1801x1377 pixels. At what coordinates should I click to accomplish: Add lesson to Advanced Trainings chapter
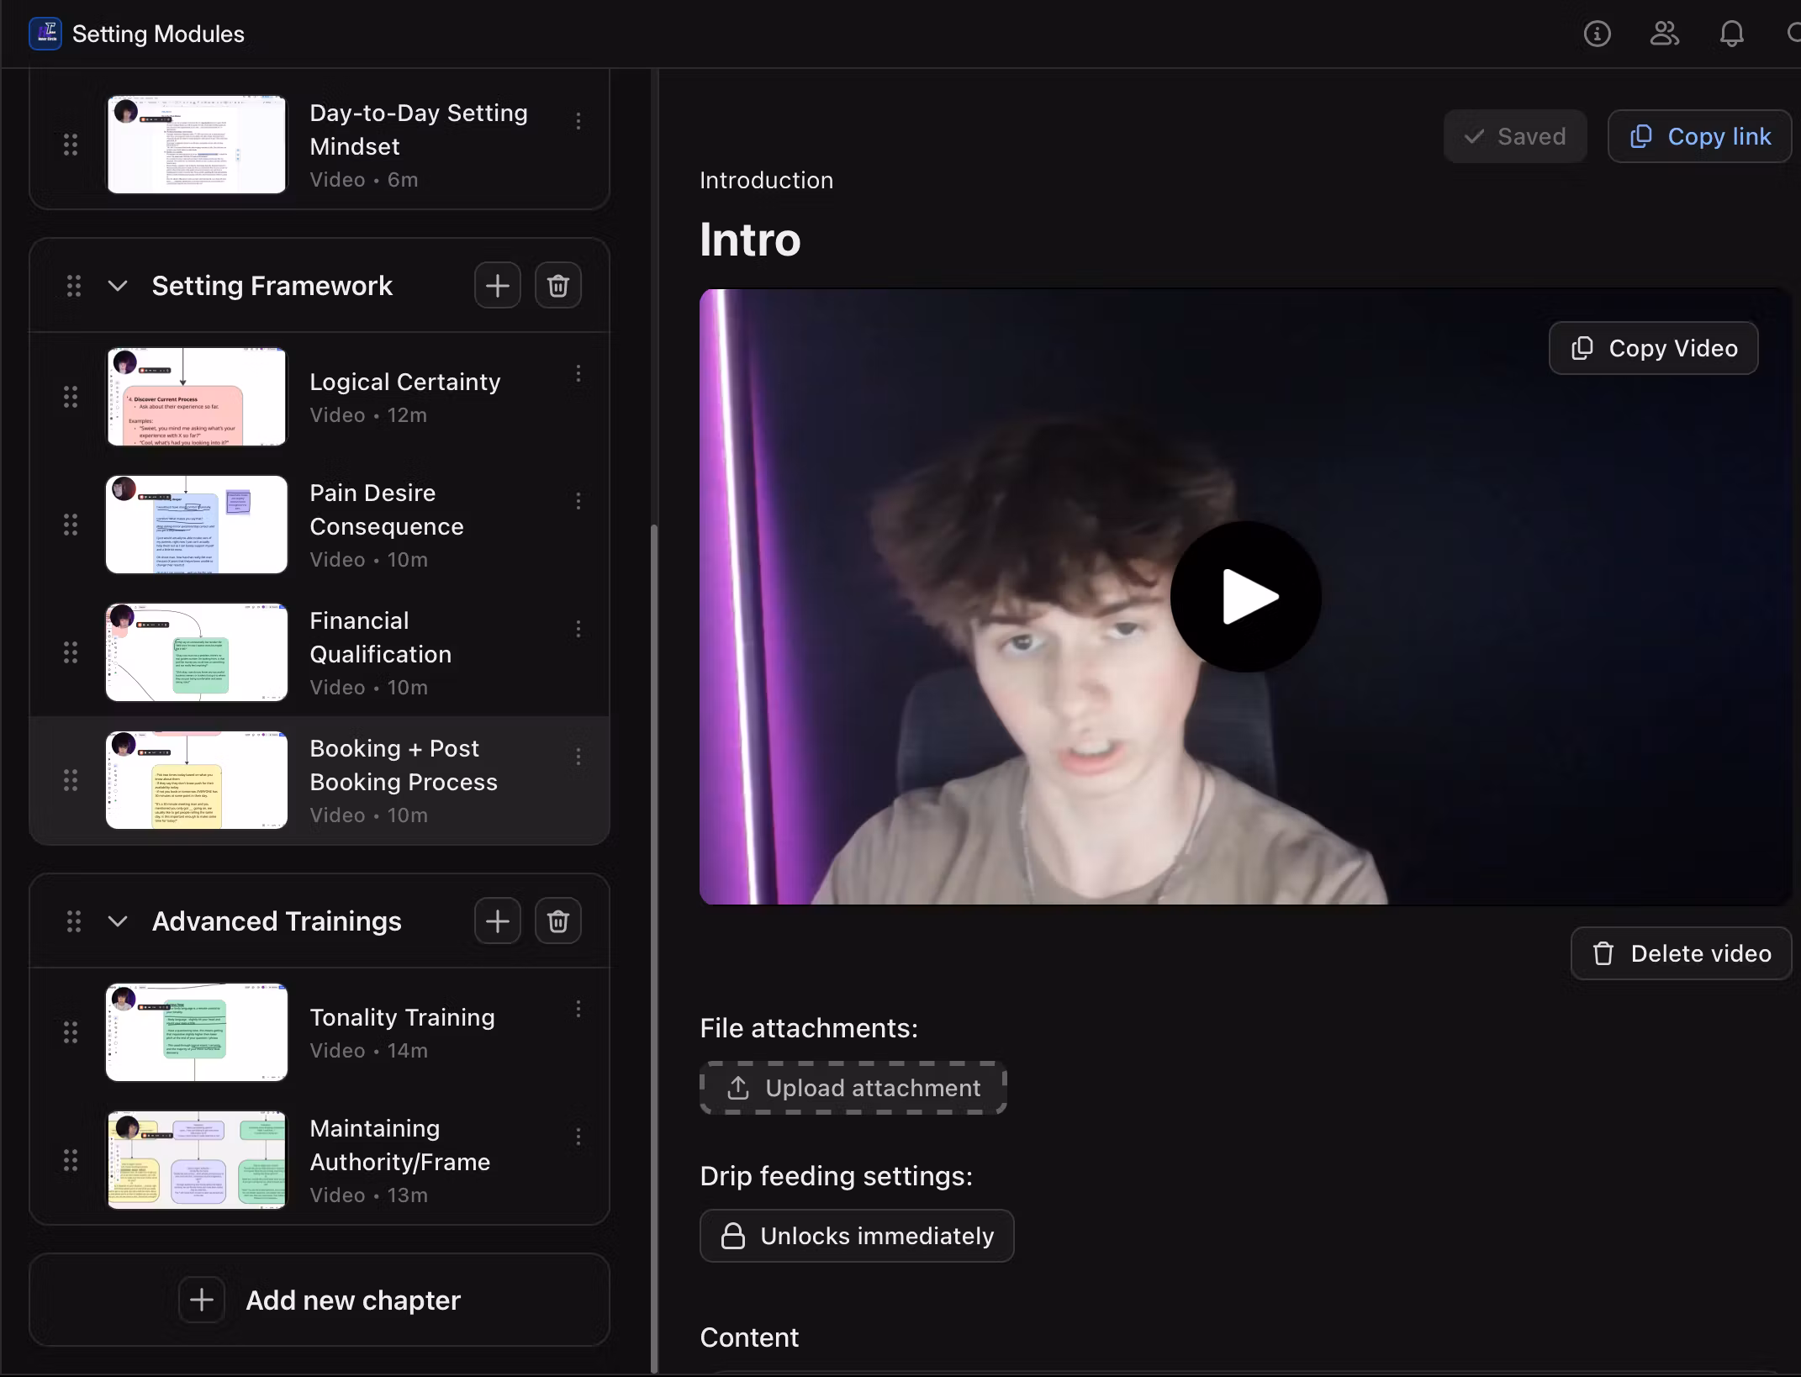[497, 921]
